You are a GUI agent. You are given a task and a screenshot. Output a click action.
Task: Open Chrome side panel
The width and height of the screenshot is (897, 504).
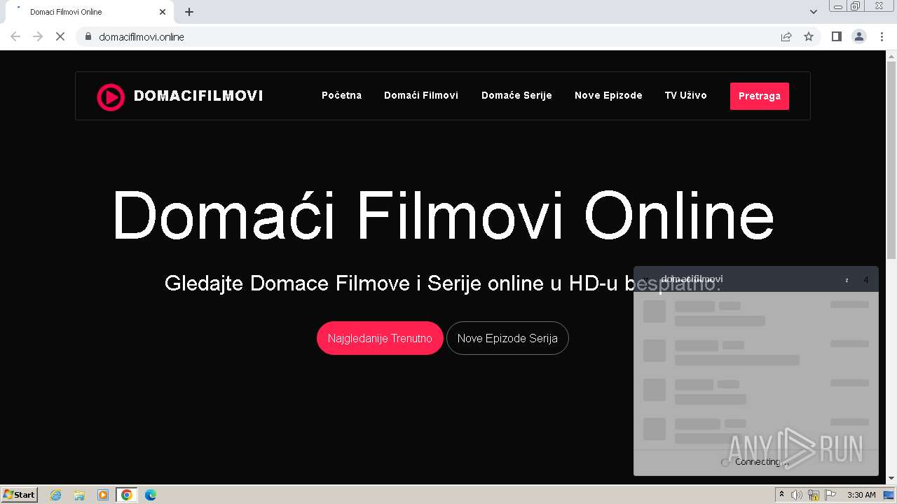click(836, 36)
